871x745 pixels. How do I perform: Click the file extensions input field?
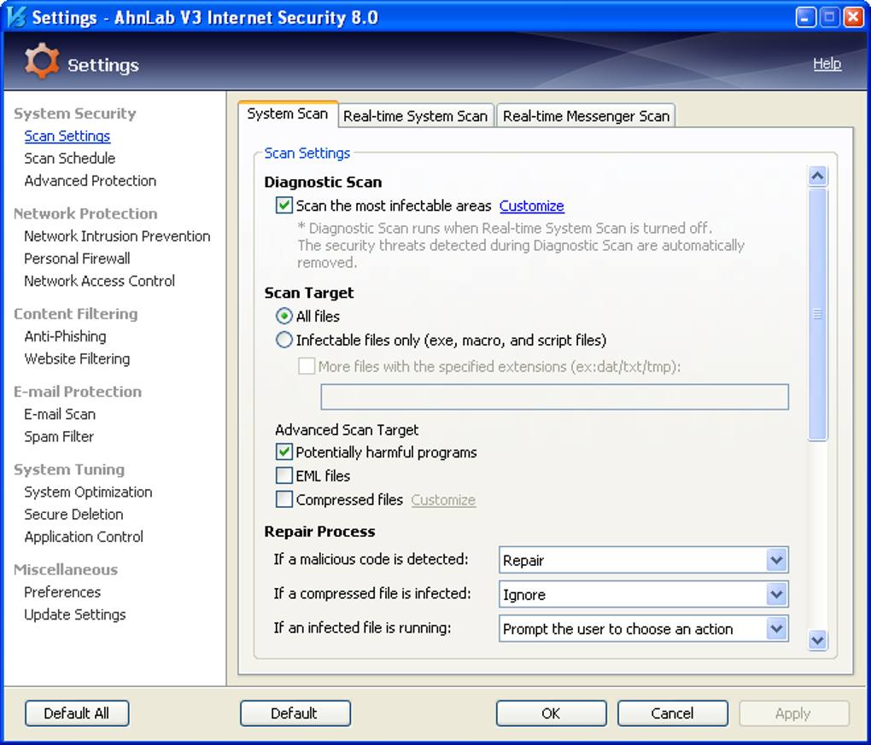[x=554, y=397]
